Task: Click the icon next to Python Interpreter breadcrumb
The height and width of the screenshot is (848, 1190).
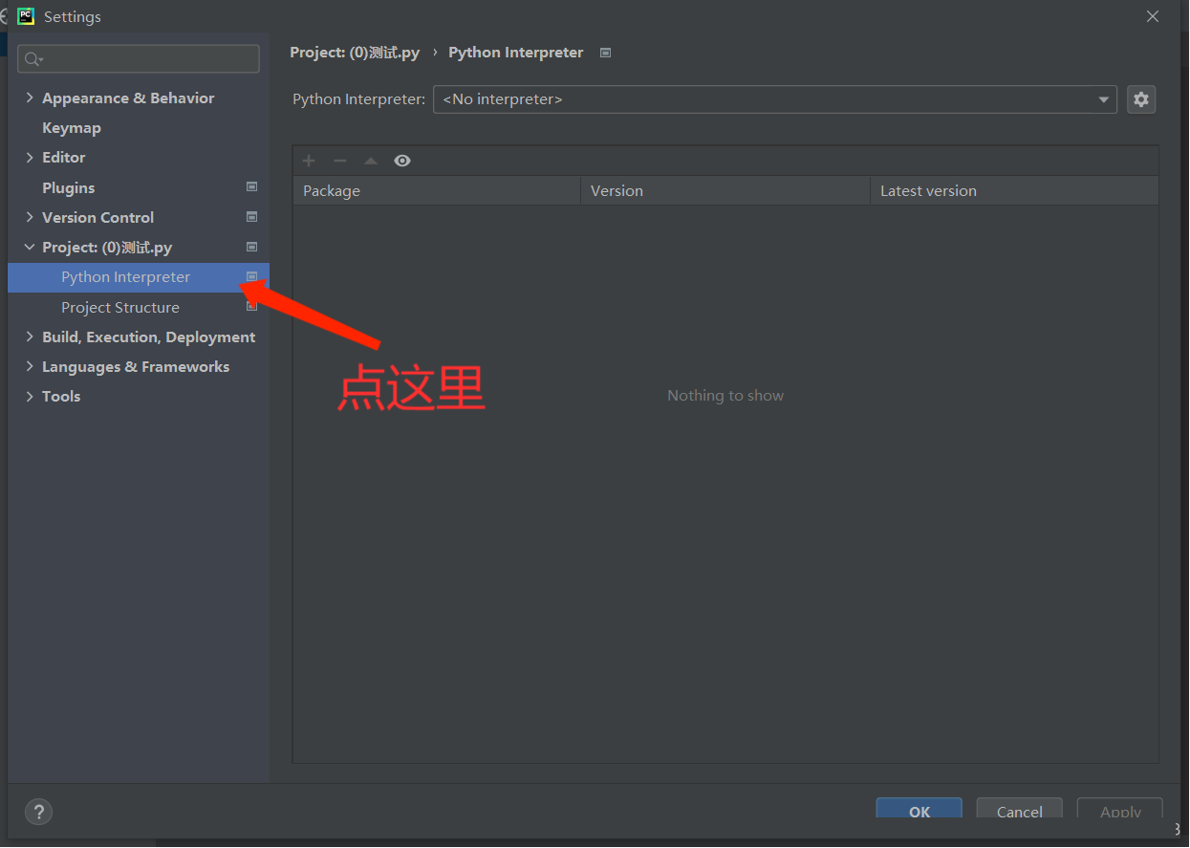Action: click(605, 53)
